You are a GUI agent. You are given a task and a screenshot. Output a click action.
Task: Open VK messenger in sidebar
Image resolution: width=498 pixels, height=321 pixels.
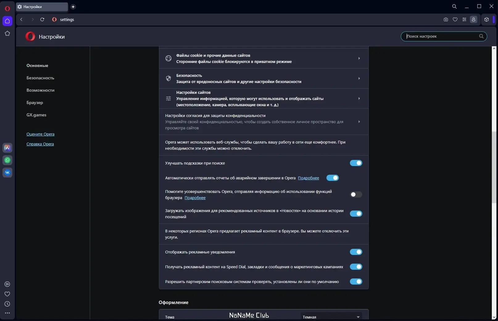[7, 172]
